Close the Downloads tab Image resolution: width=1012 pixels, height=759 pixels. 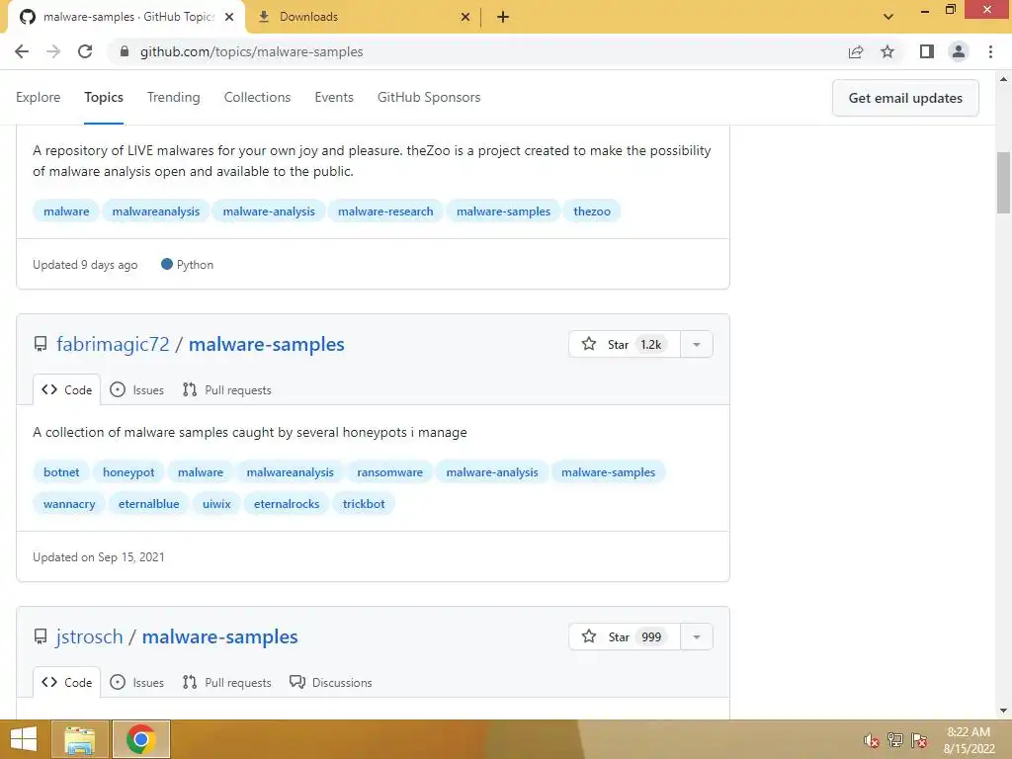point(465,17)
